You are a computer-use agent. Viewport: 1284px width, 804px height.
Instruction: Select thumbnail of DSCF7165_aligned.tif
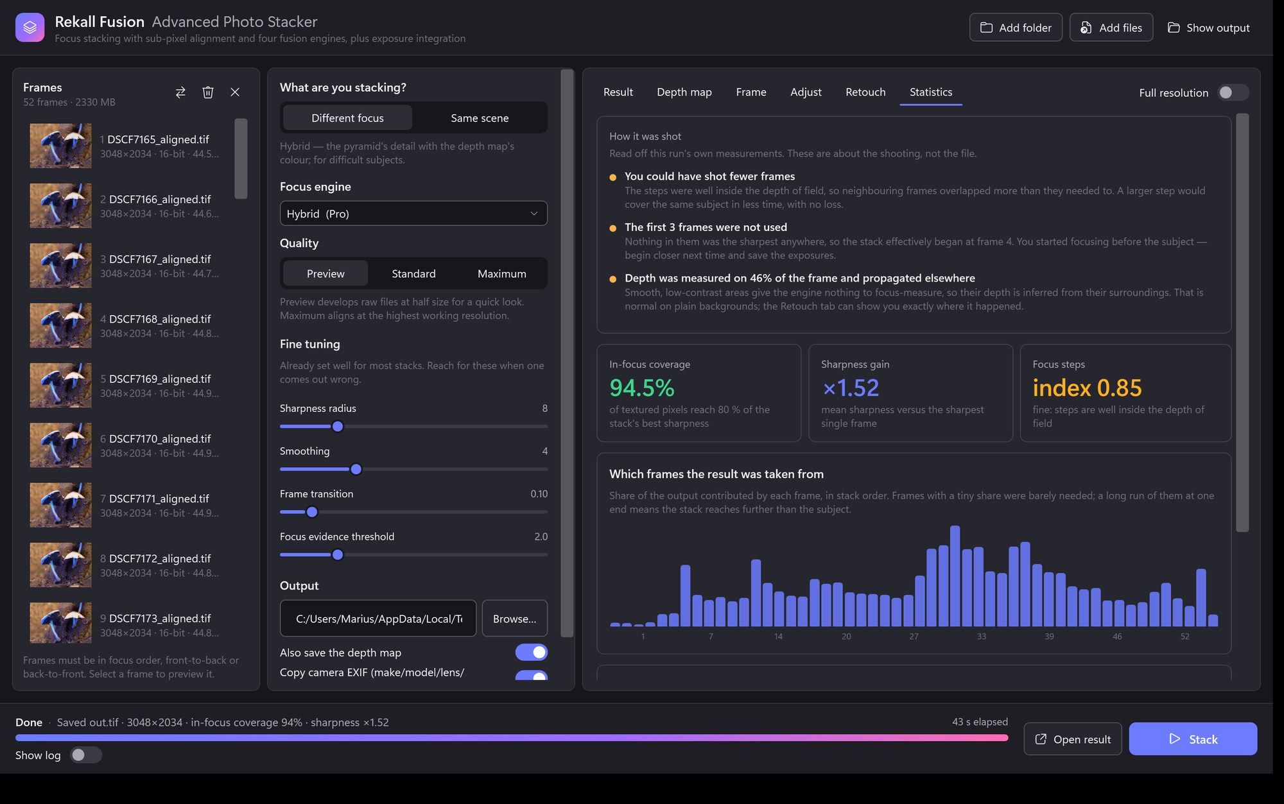click(x=60, y=146)
